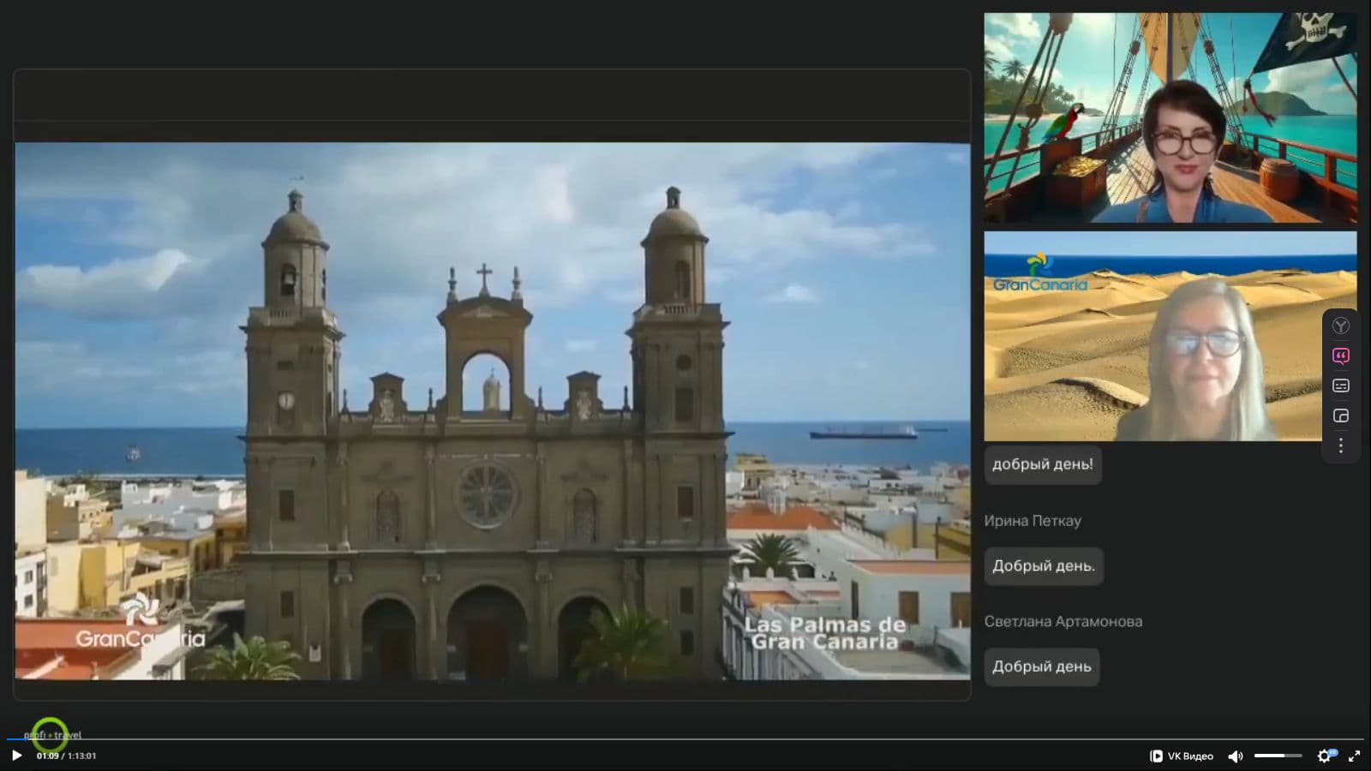Open picture-in-picture from the side panel
Screen dimensions: 1371x771
tap(1341, 415)
